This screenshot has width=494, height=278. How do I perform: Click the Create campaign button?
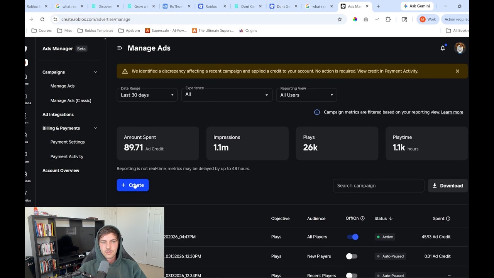click(133, 185)
